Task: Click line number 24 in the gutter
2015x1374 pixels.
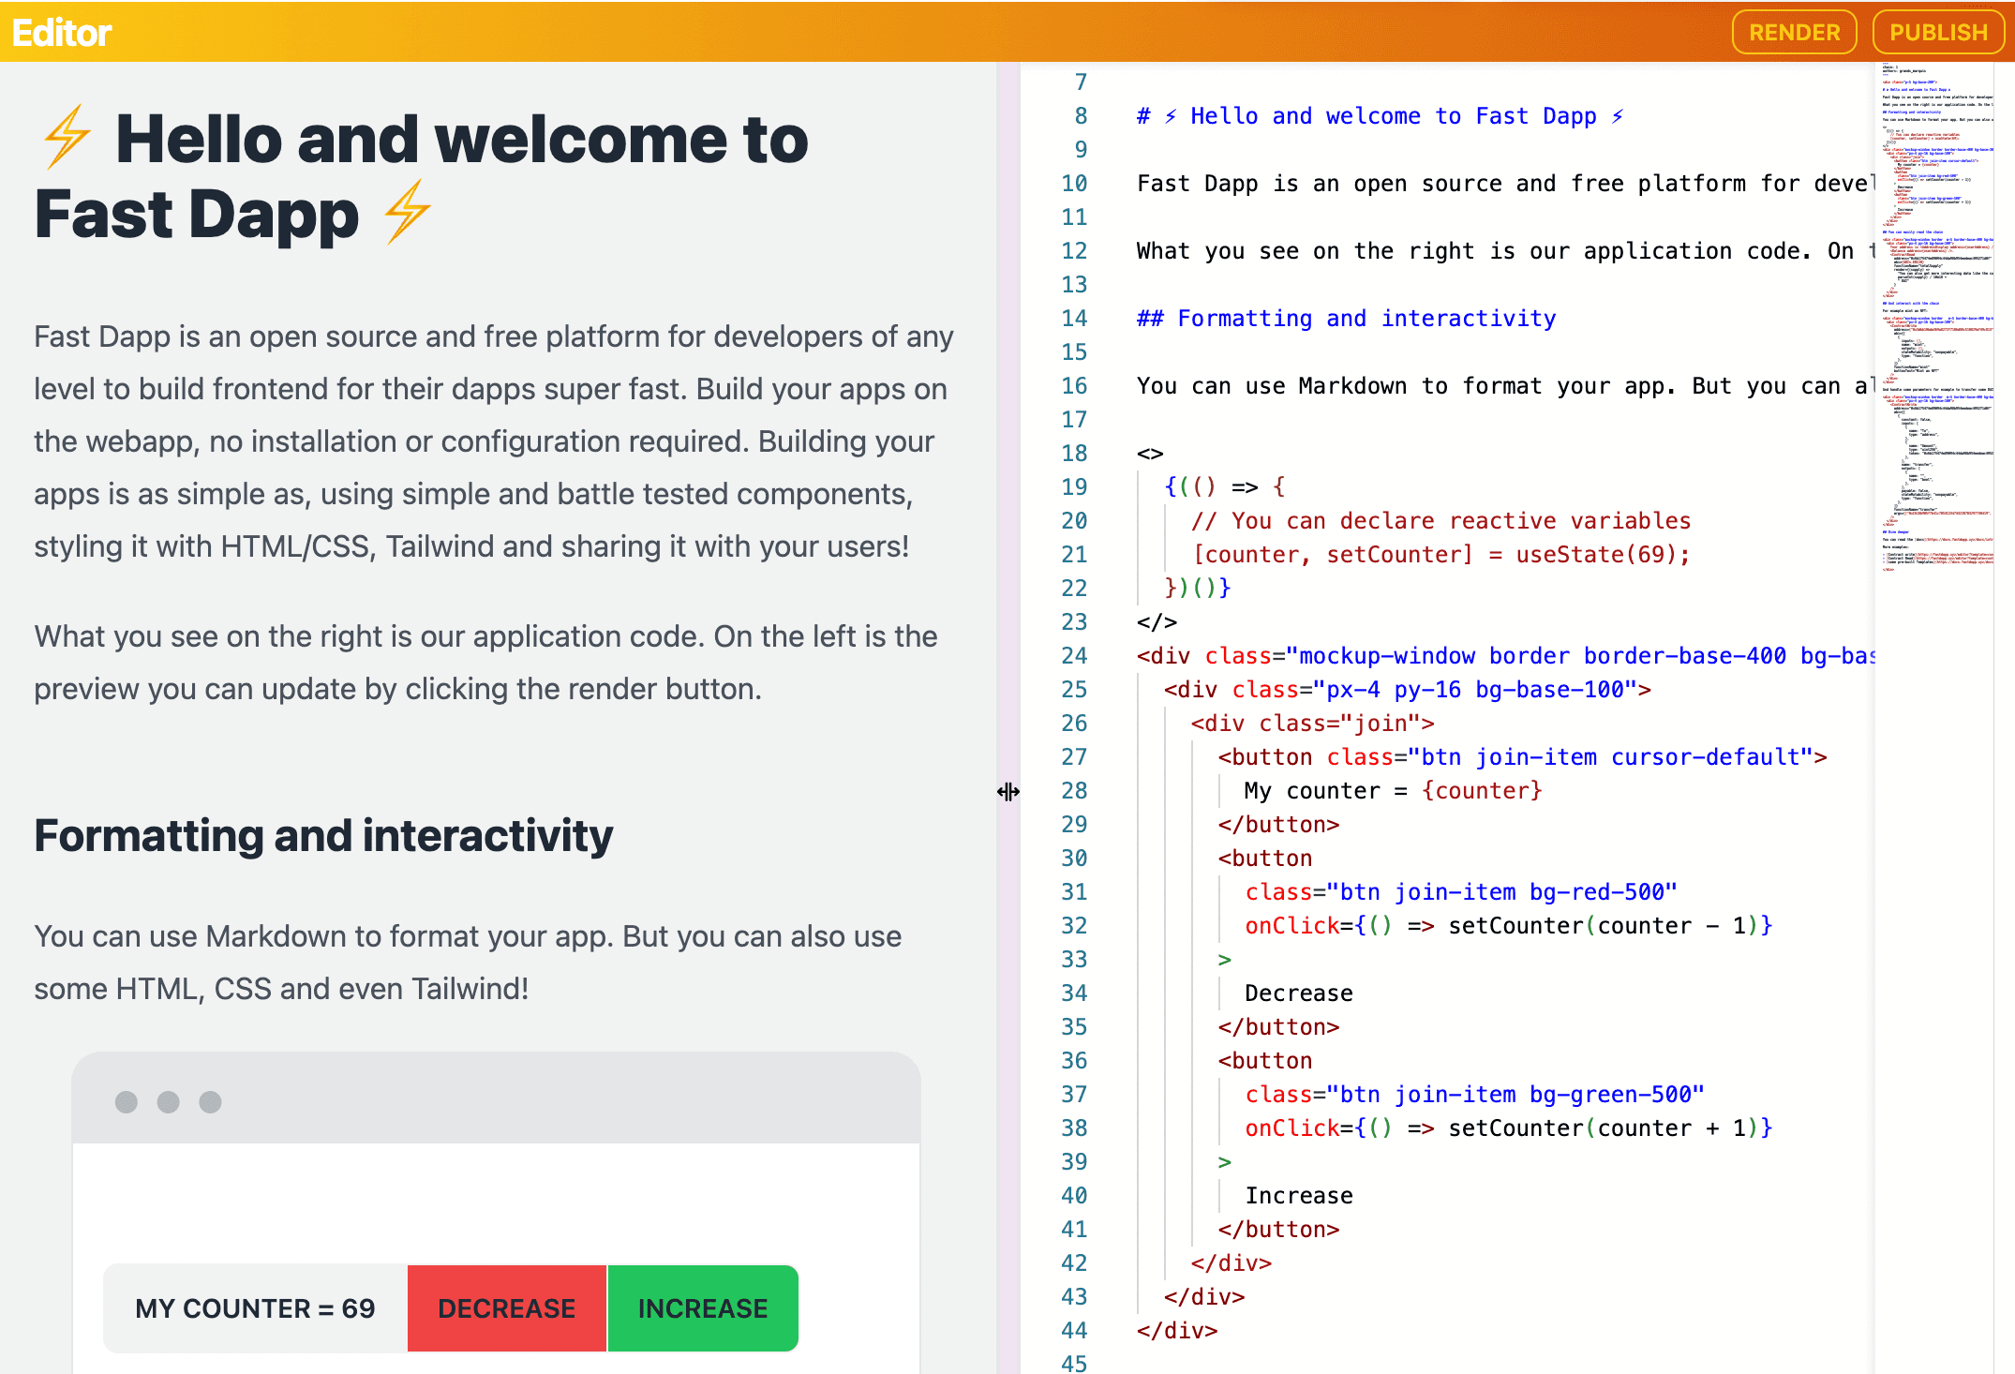Action: click(1074, 656)
